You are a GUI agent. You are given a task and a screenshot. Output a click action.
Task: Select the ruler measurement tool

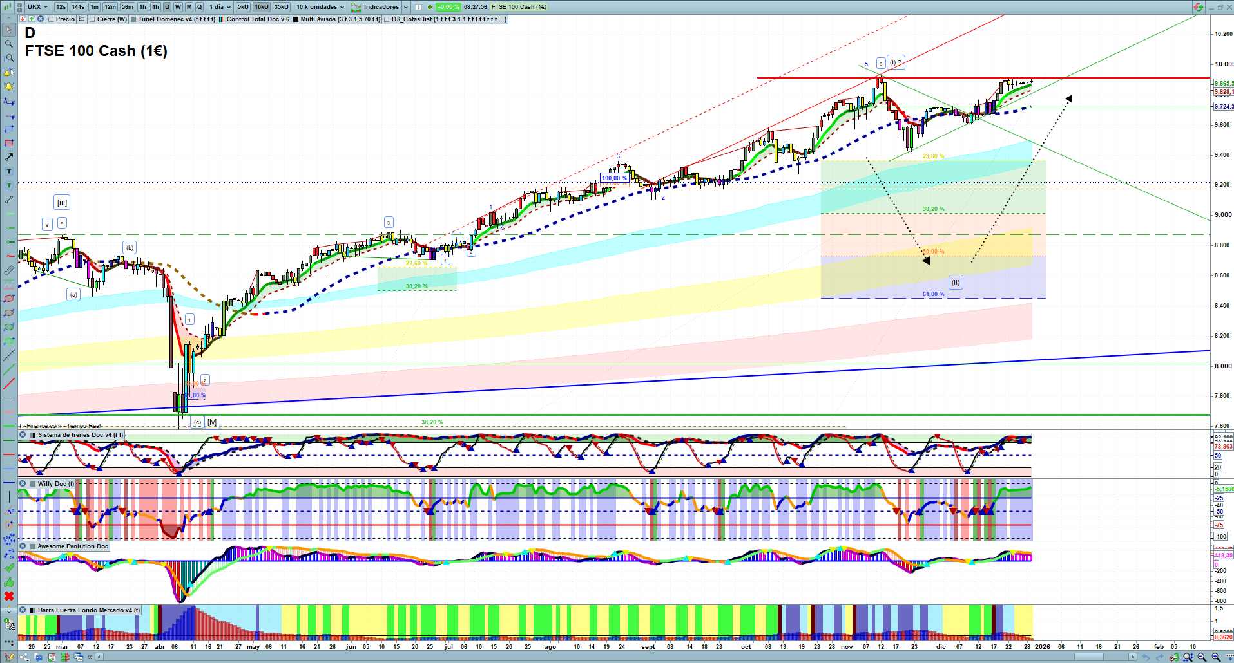pos(9,270)
